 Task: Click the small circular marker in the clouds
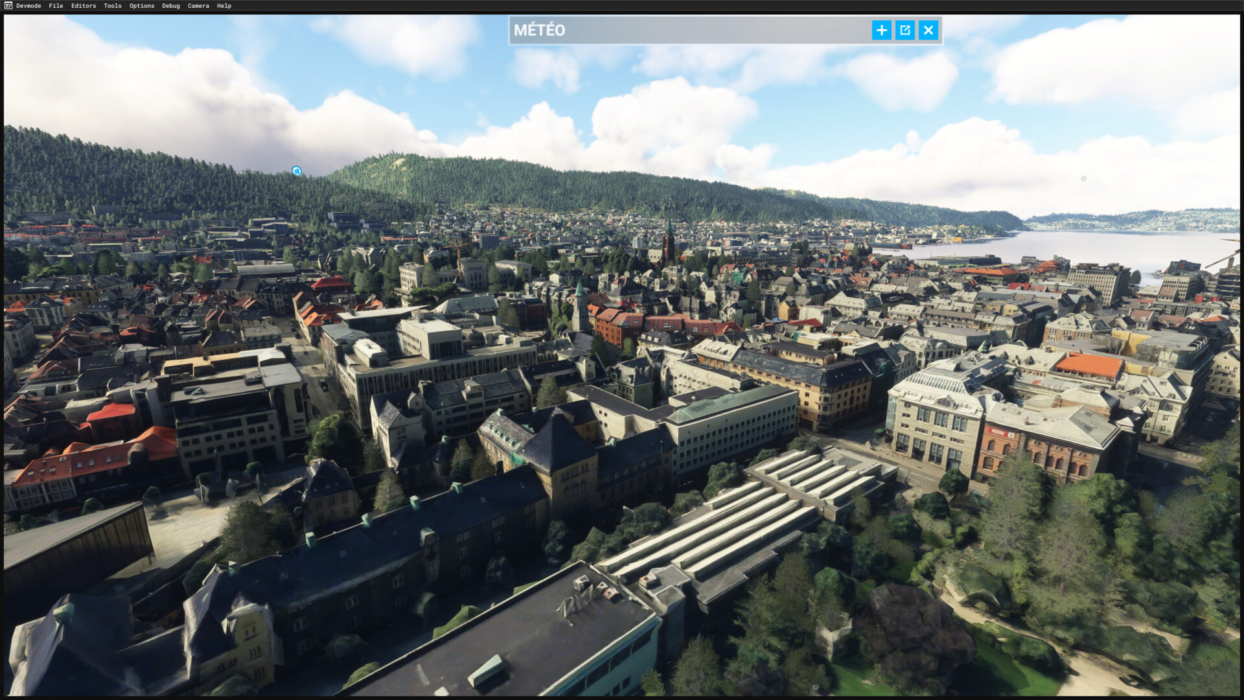tap(1083, 178)
